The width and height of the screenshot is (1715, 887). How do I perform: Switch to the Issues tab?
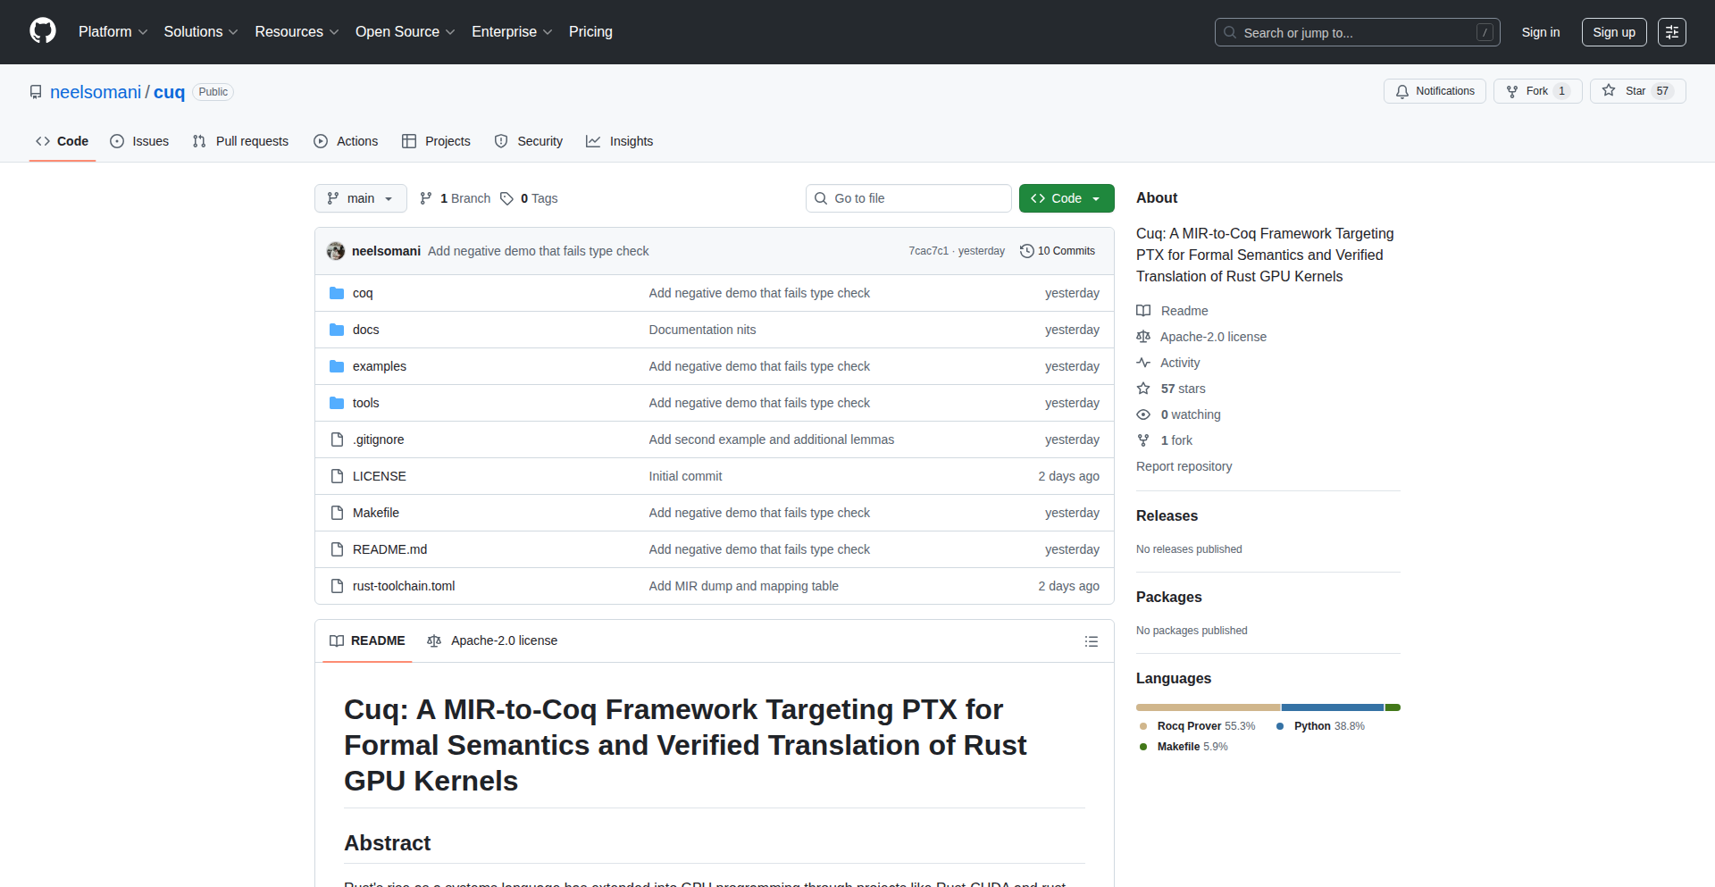139,141
